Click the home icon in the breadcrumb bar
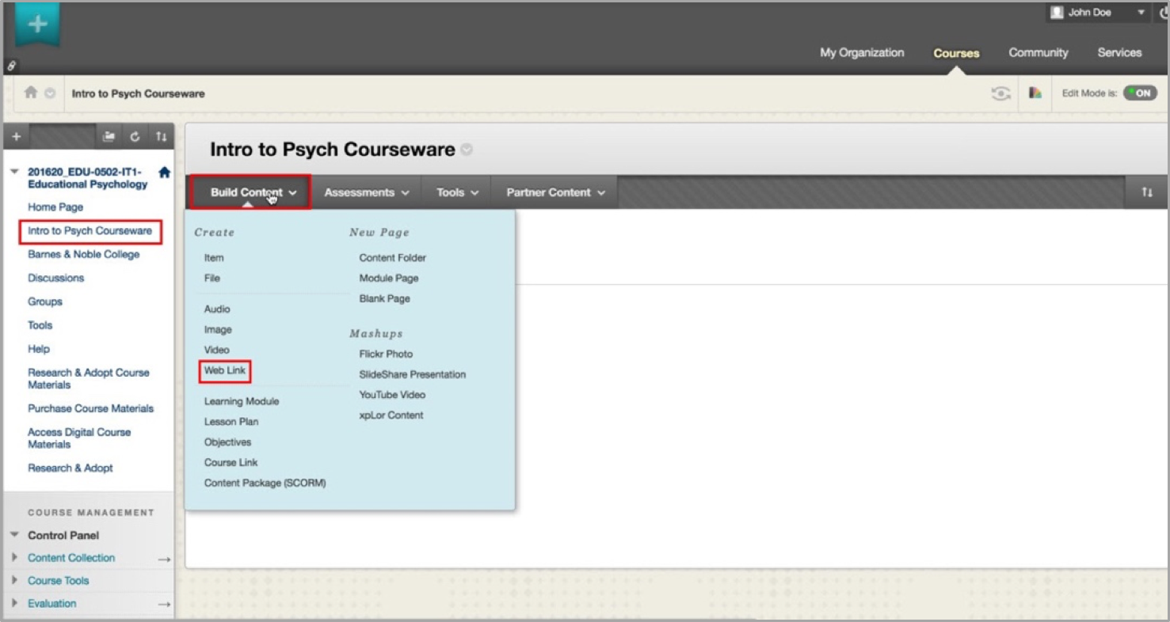 (31, 93)
